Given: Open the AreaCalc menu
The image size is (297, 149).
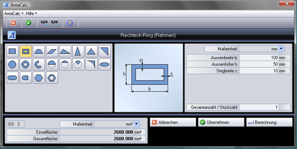Looking at the screenshot, I should tap(14, 13).
